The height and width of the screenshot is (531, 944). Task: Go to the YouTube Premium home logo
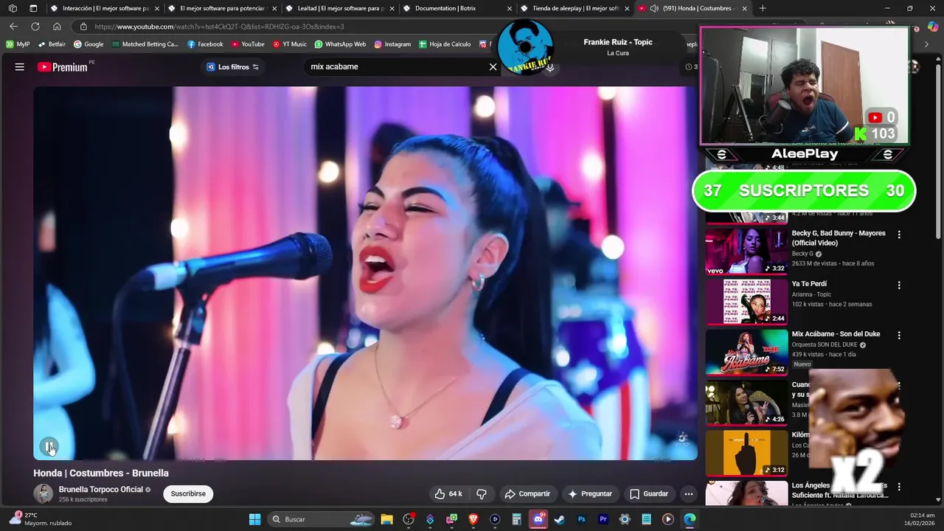coord(63,67)
